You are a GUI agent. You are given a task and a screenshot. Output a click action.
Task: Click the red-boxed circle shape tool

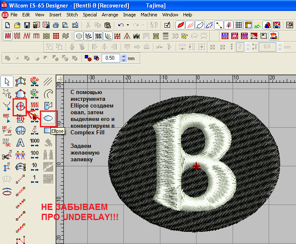pos(20,107)
